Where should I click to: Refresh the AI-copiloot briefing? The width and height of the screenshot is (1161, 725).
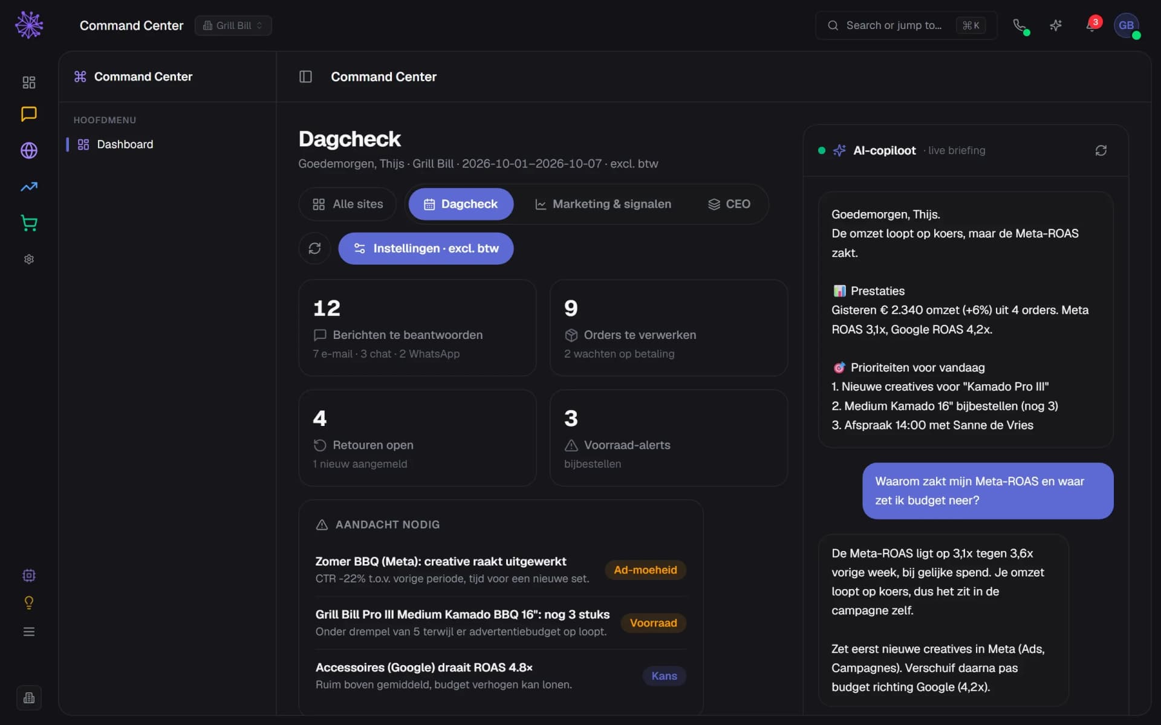[1101, 150]
